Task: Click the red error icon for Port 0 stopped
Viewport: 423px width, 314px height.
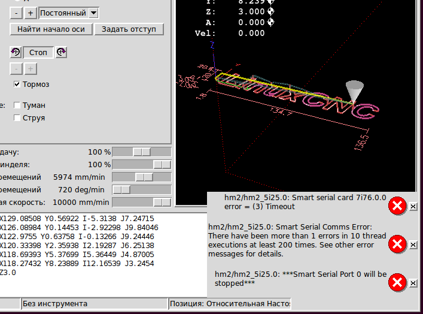Action: (x=397, y=283)
